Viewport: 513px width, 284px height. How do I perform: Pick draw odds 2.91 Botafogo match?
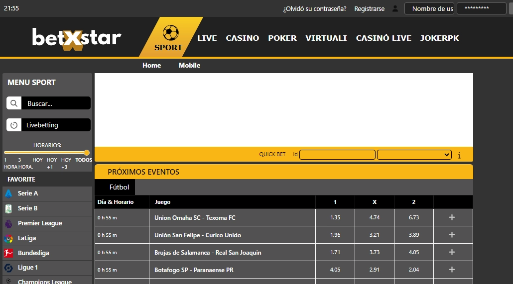pos(374,270)
